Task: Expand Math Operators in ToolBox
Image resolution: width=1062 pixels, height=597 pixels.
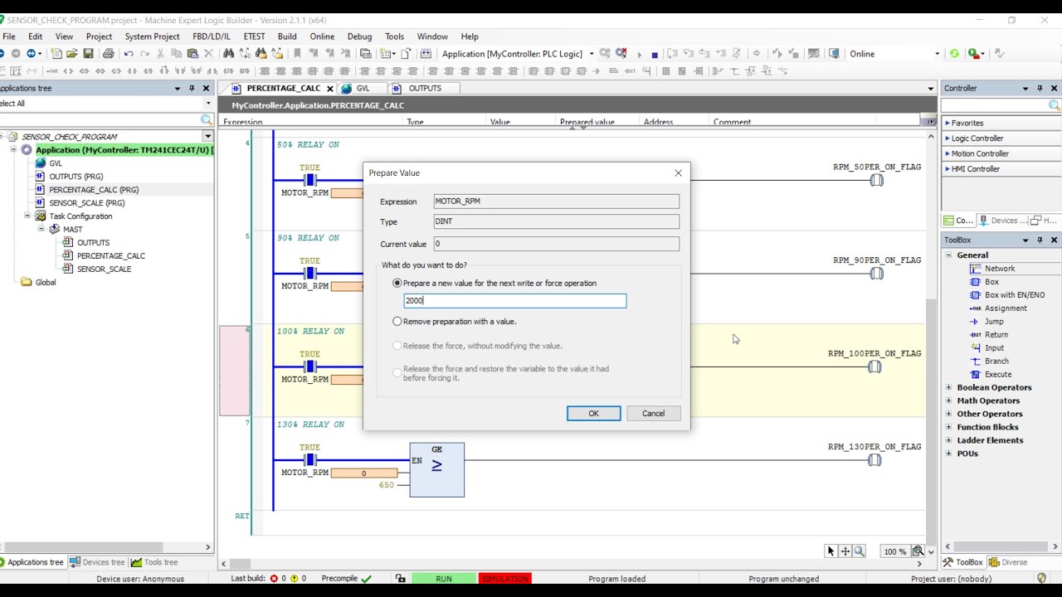Action: tap(949, 400)
